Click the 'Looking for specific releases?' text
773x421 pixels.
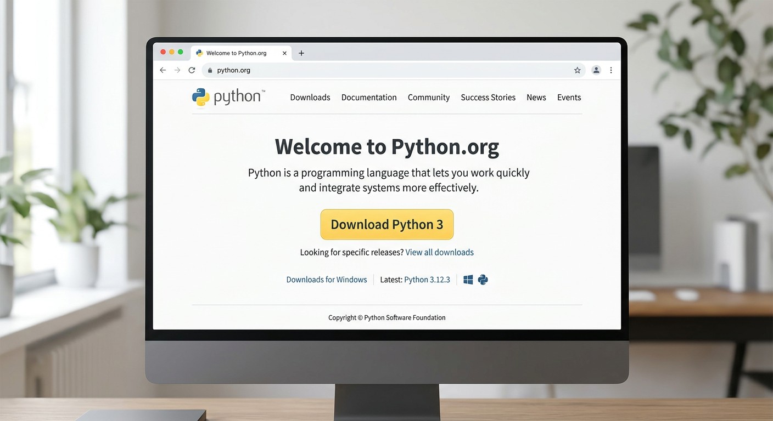click(x=351, y=252)
